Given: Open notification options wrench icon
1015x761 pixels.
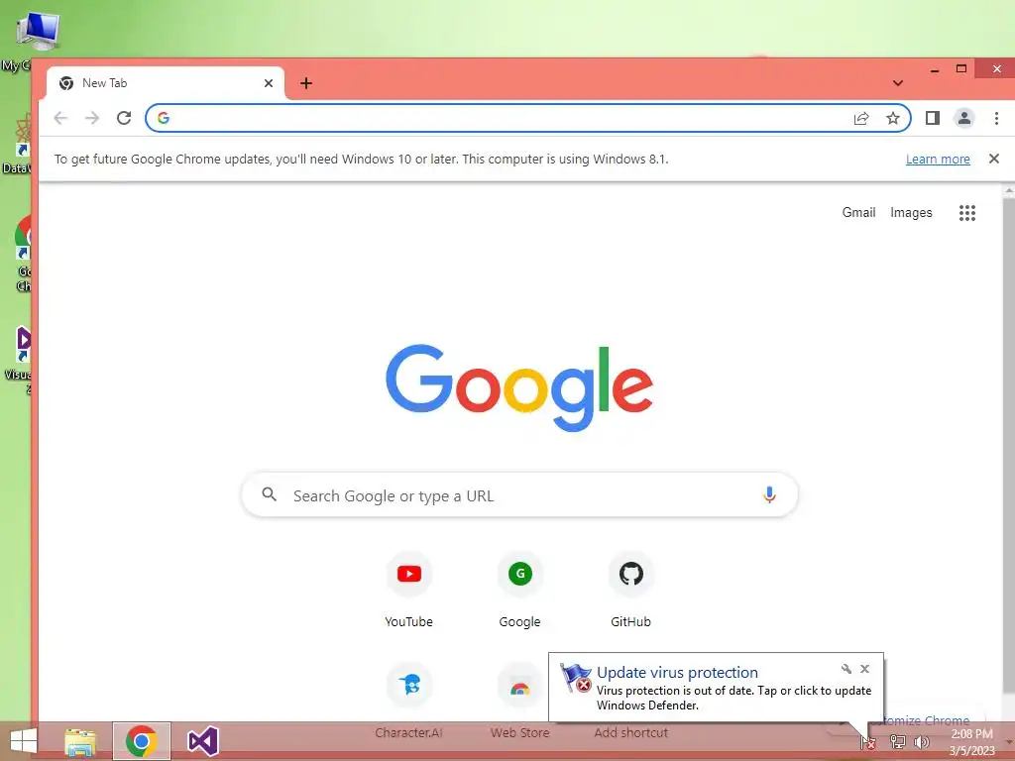Looking at the screenshot, I should pyautogui.click(x=846, y=669).
